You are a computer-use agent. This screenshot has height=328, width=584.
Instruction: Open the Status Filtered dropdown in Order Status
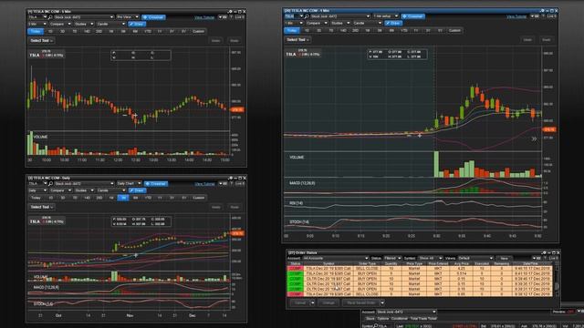(x=392, y=258)
